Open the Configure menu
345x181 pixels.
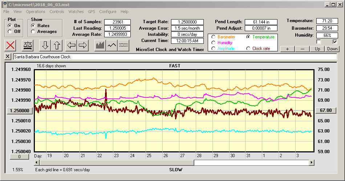[108, 12]
